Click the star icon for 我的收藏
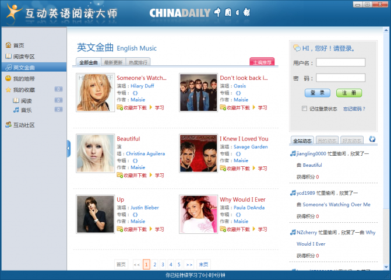 pyautogui.click(x=9, y=90)
